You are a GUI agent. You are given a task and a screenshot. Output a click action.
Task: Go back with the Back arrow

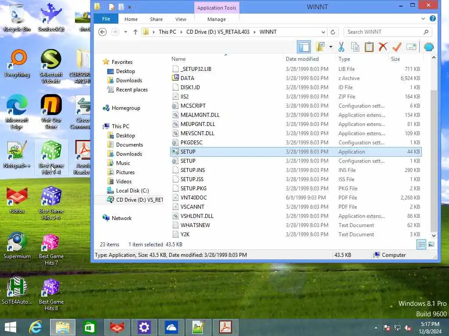[x=102, y=31]
